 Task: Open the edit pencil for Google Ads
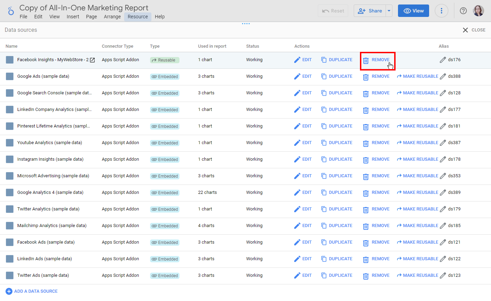pyautogui.click(x=297, y=76)
